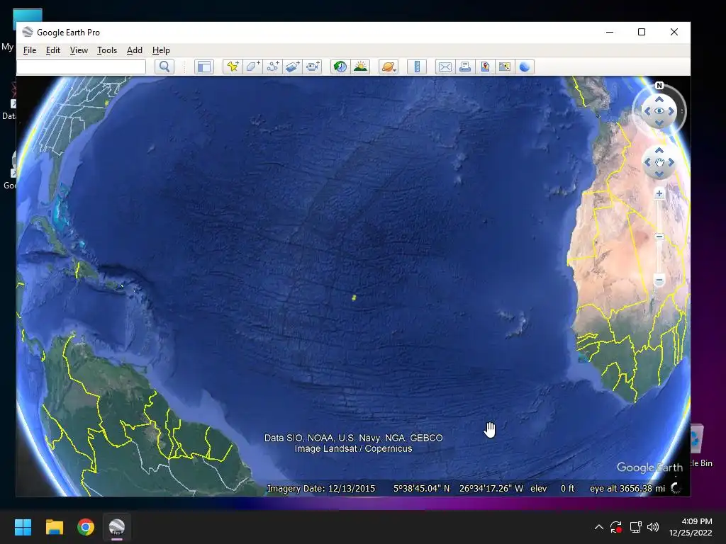This screenshot has width=726, height=544.
Task: Click the Image Landsat / Copernicus text
Action: coord(353,448)
